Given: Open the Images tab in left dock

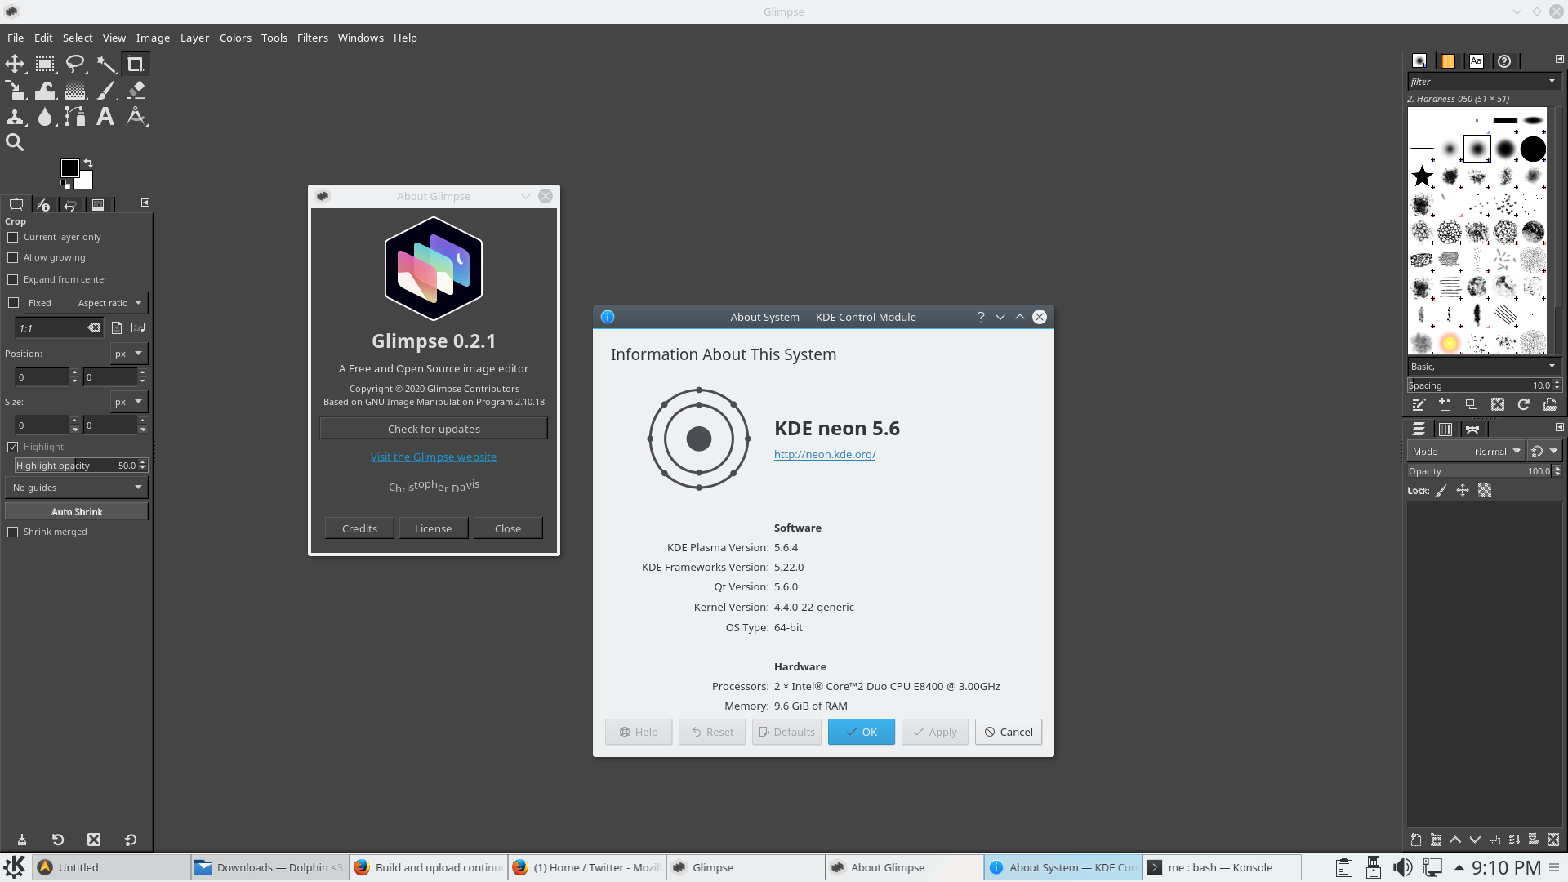Looking at the screenshot, I should click(x=98, y=204).
